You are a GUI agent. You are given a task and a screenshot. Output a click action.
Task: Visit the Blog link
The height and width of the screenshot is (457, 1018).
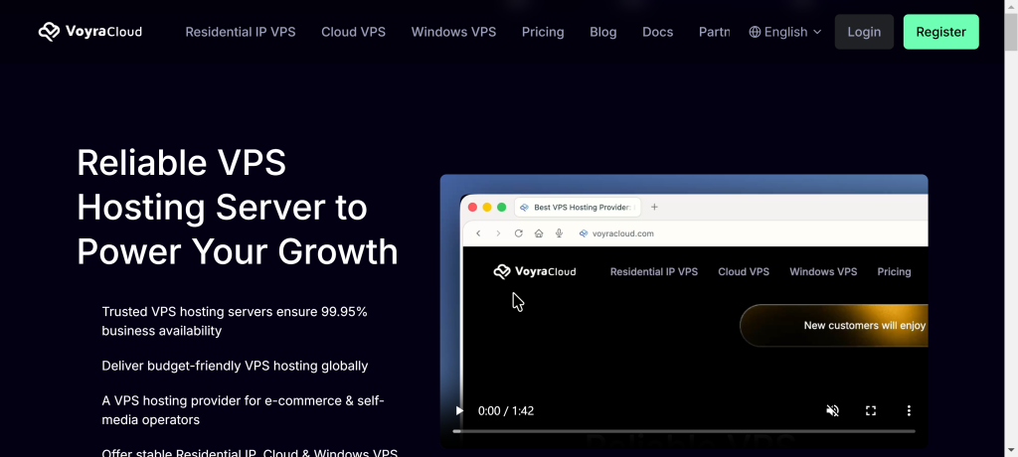pyautogui.click(x=602, y=32)
